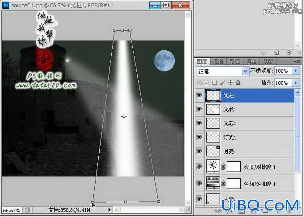Toggle lock transparent pixels icon
The height and width of the screenshot is (217, 304).
click(x=215, y=83)
